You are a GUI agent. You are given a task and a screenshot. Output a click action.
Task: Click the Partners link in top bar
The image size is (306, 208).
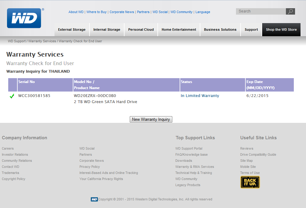(x=143, y=12)
